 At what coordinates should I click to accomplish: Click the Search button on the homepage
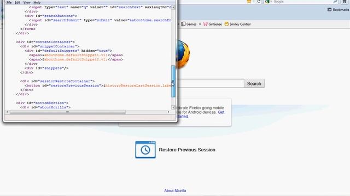pyautogui.click(x=254, y=83)
